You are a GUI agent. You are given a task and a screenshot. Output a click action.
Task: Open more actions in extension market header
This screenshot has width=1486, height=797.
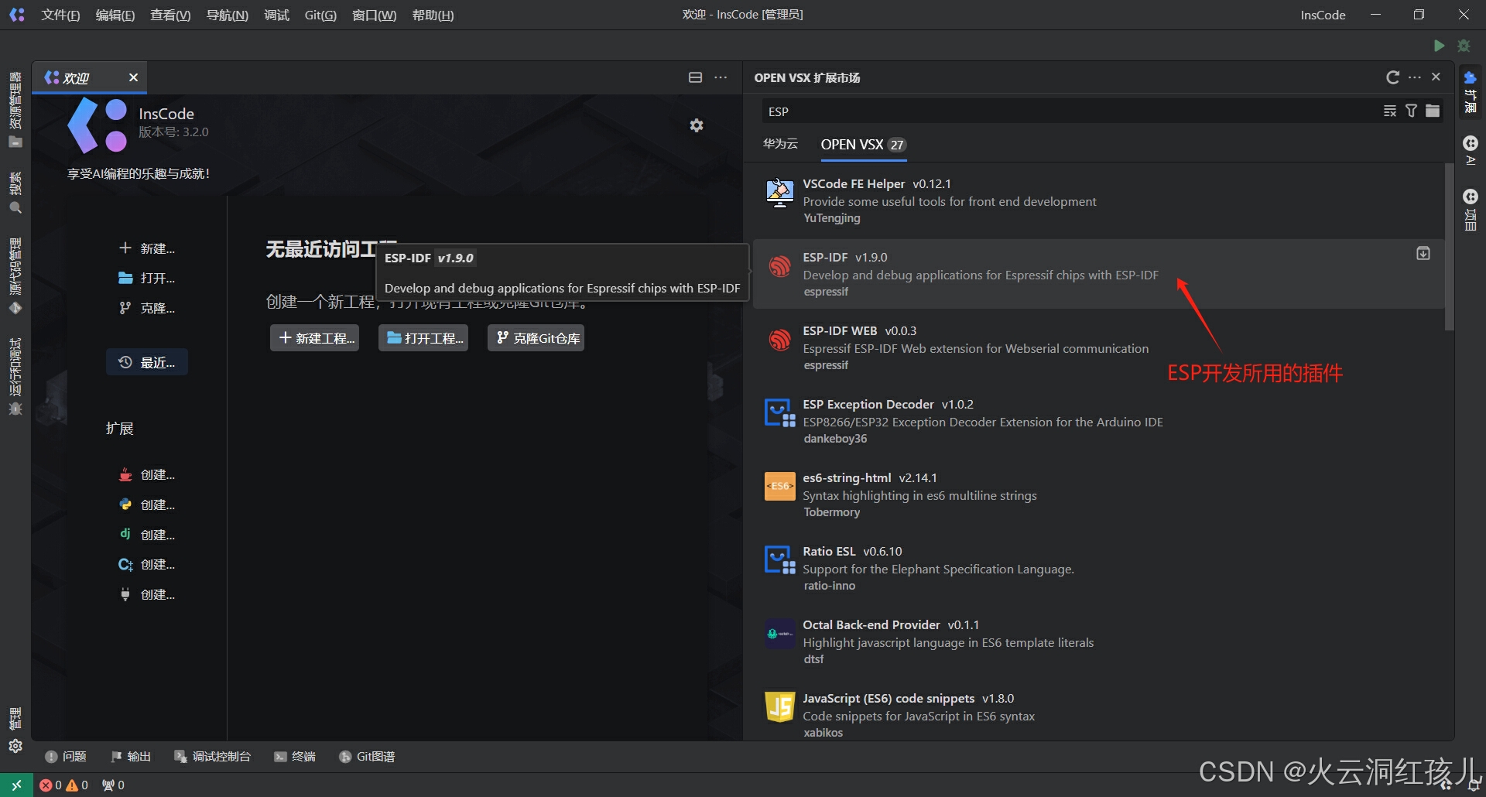pyautogui.click(x=1415, y=77)
